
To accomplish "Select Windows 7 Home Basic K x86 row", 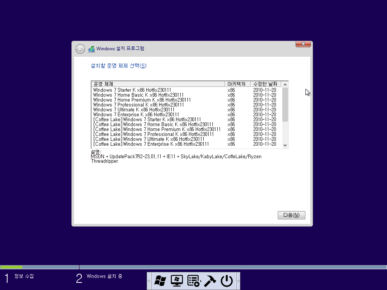I will pos(186,95).
